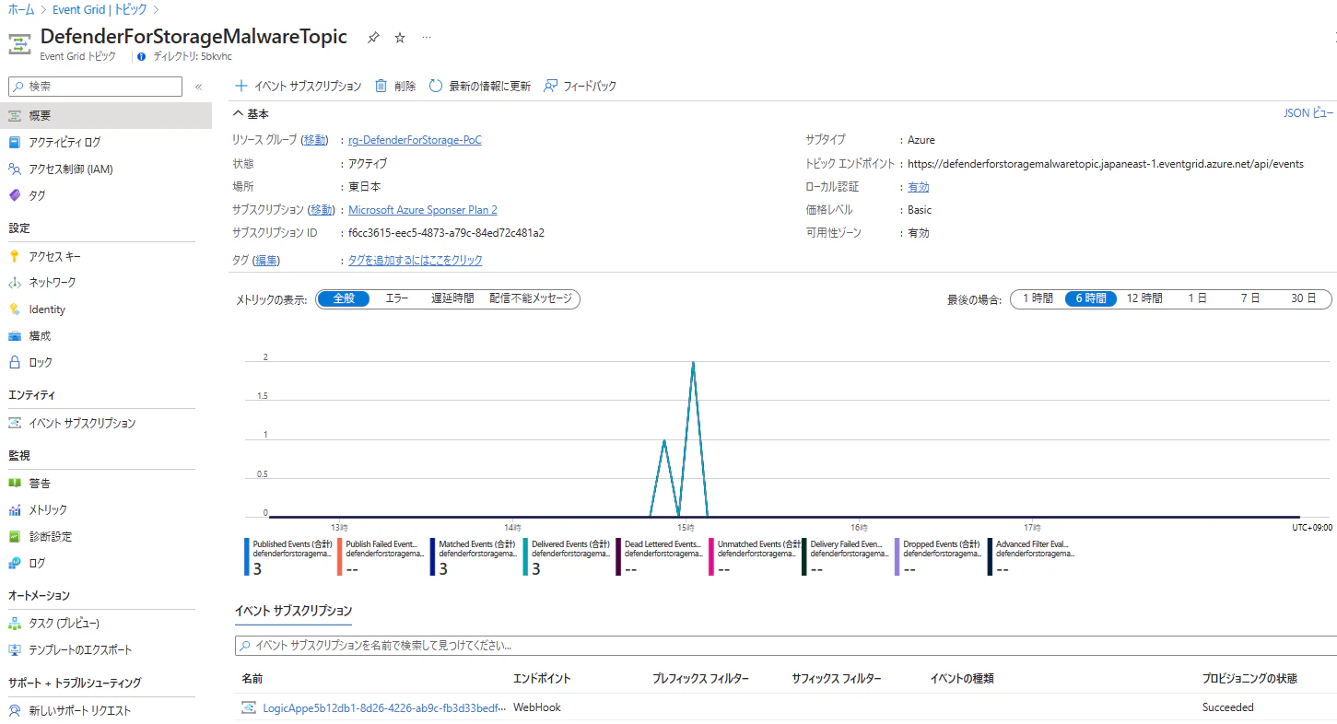1337x724 pixels.
Task: Sort by プロビジョニングの状態 column header
Action: 1249,679
